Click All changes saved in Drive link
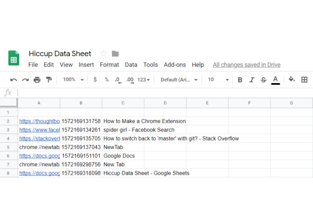 246,65
